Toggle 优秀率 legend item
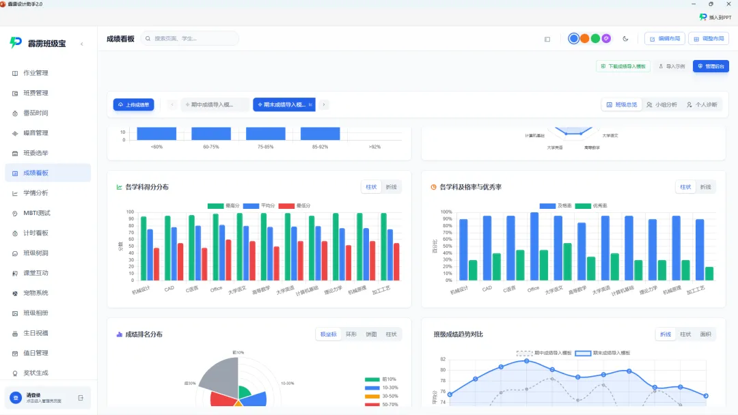This screenshot has height=415, width=738. point(591,206)
